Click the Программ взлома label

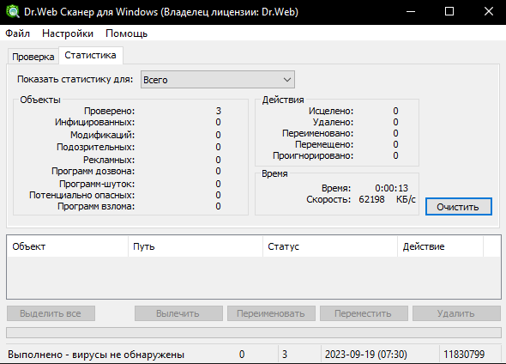pyautogui.click(x=96, y=206)
